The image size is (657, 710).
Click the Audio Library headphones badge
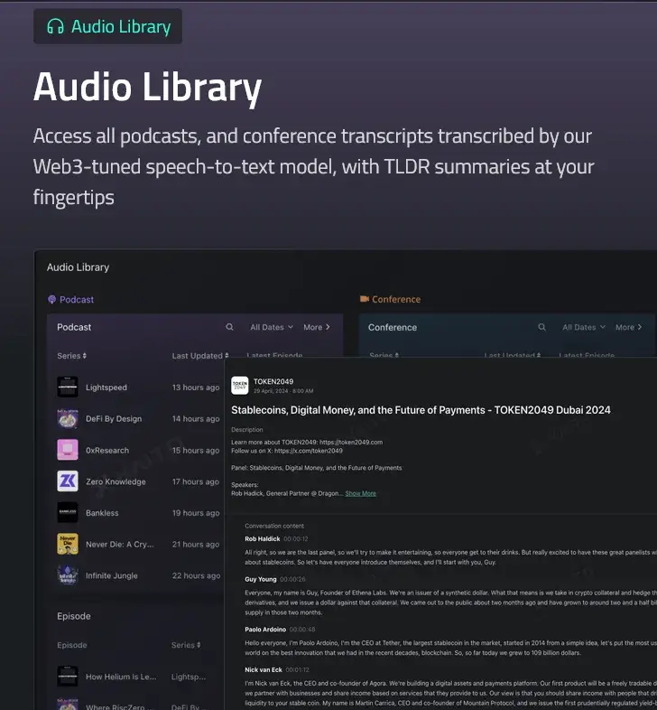tap(107, 26)
